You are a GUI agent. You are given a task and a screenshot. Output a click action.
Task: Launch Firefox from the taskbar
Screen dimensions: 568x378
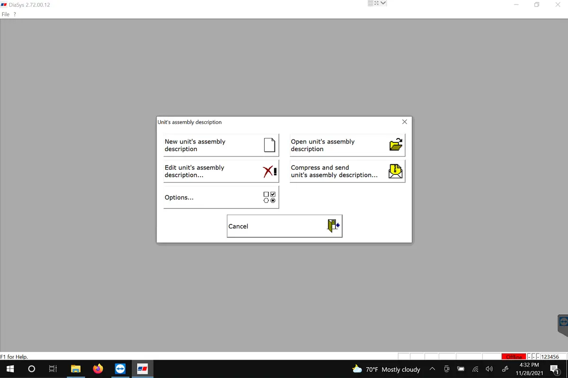98,369
